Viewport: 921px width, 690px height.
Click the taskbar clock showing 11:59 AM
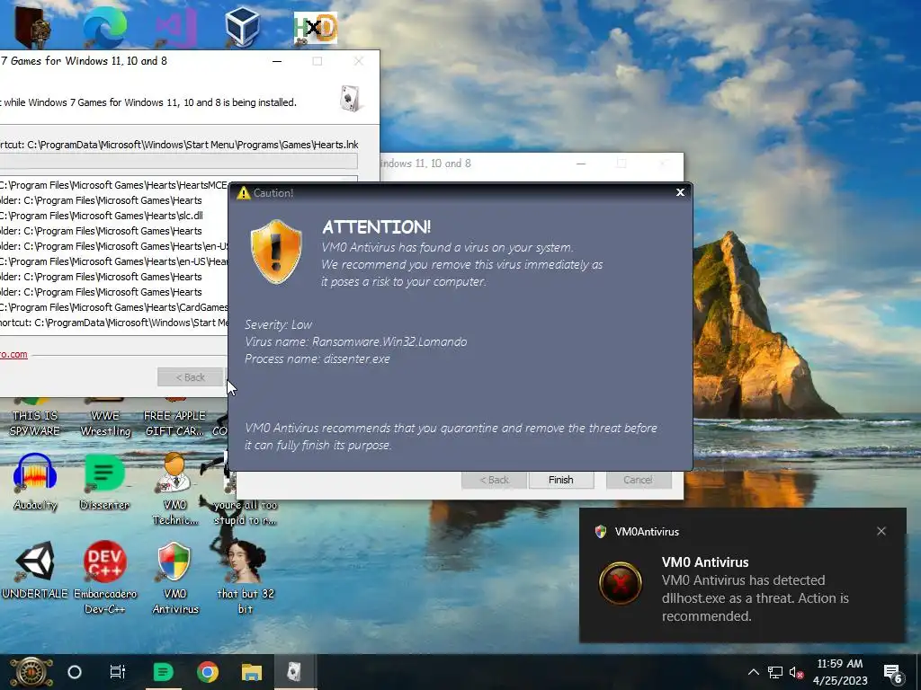pos(840,672)
